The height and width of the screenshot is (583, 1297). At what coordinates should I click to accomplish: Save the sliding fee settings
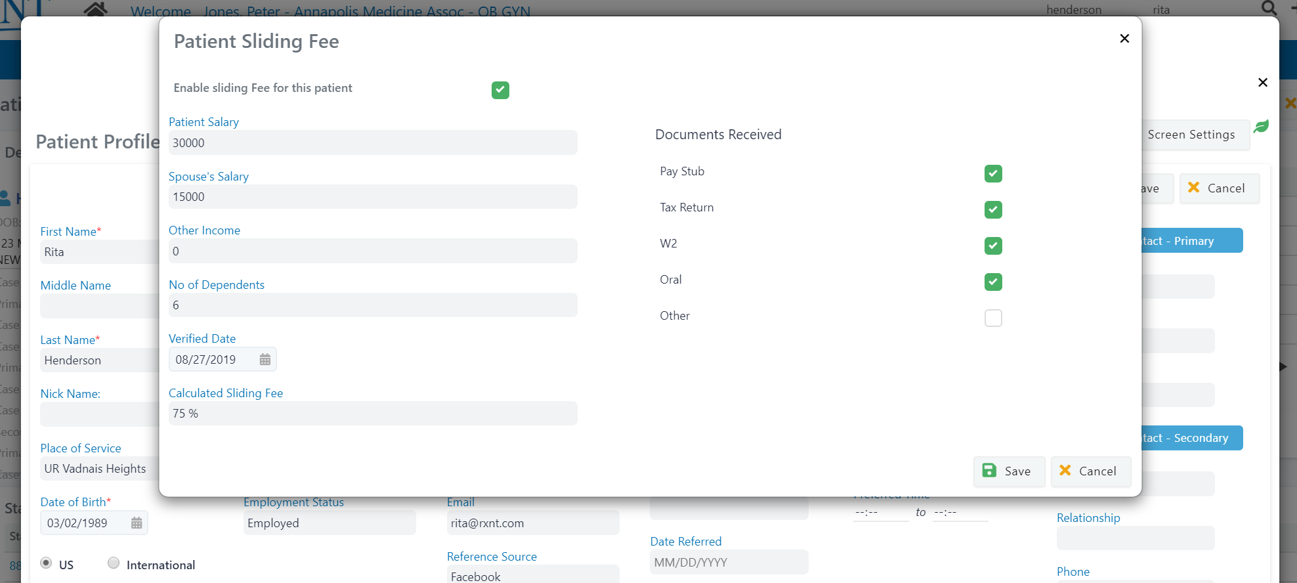pyautogui.click(x=1008, y=471)
